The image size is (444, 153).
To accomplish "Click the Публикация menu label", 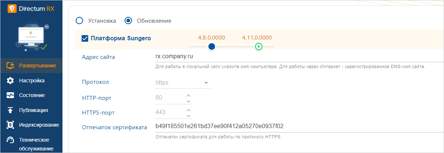I will point(33,110).
